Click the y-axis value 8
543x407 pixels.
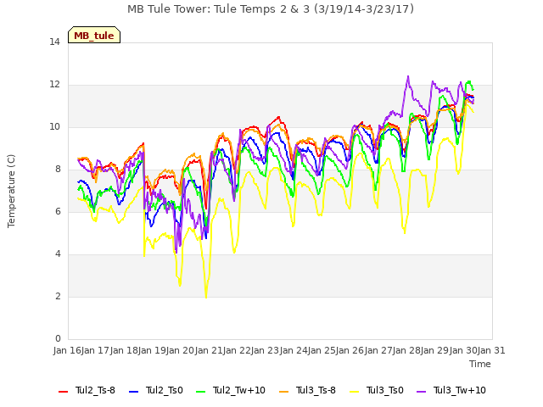[58, 170]
